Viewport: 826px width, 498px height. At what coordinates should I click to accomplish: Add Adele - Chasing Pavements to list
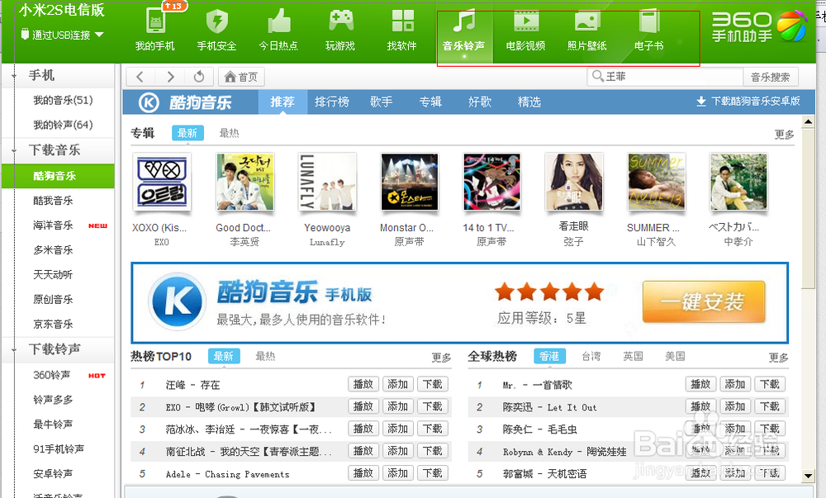(398, 472)
